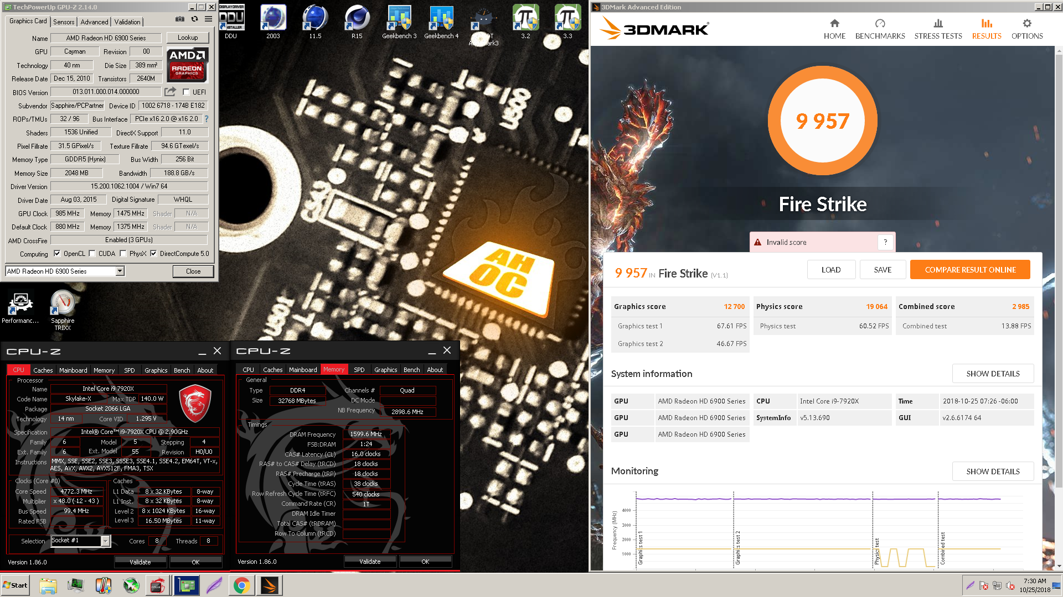Open Mainboard tab in left CPU-Z window
Screen dimensions: 1063x597
[x=73, y=370]
